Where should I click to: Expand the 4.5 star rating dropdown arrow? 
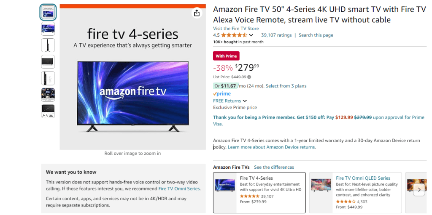tap(251, 35)
